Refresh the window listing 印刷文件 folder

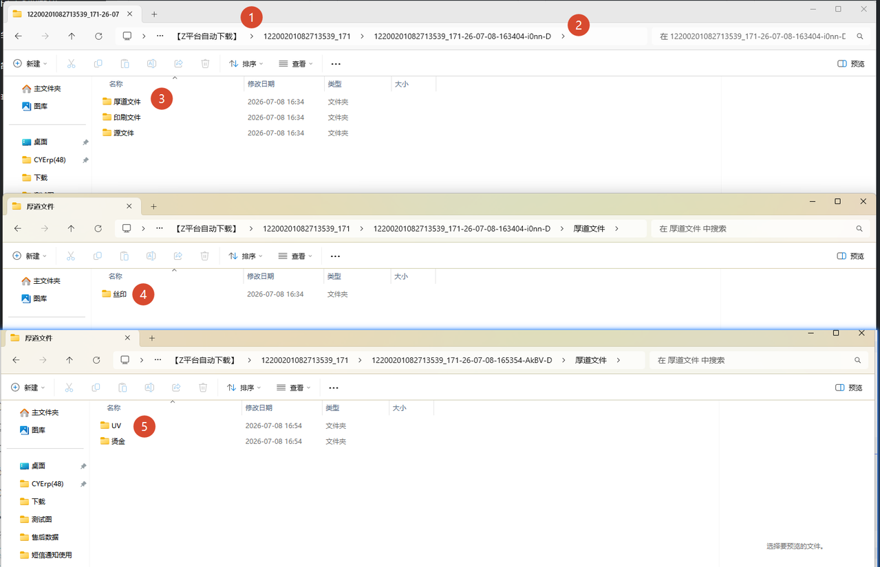(98, 36)
